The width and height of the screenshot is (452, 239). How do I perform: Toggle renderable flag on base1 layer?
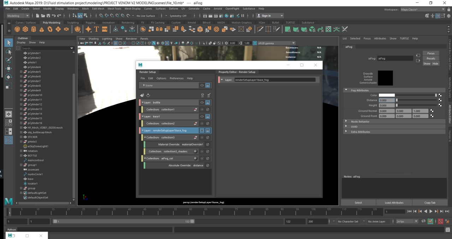[x=208, y=116]
